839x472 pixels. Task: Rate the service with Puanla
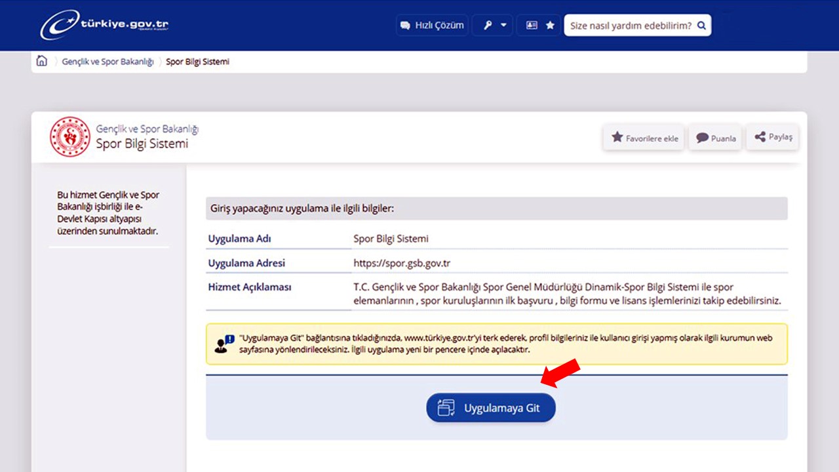[x=716, y=138]
